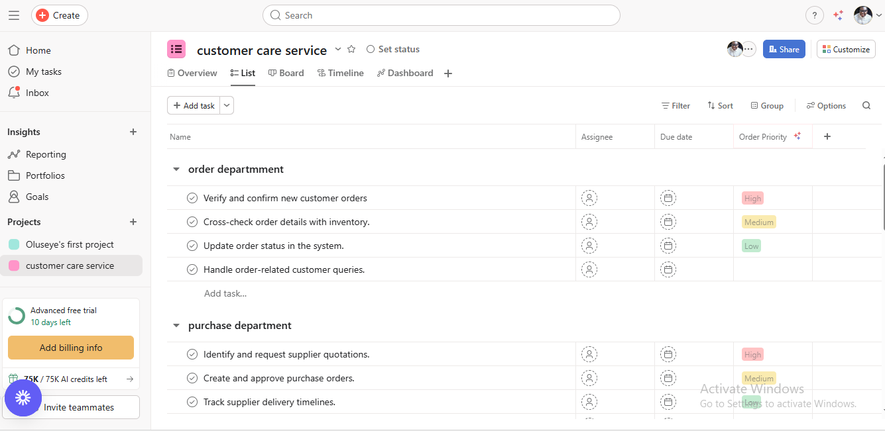Image resolution: width=885 pixels, height=431 pixels.
Task: Open the hamburger sidebar menu
Action: coord(14,15)
